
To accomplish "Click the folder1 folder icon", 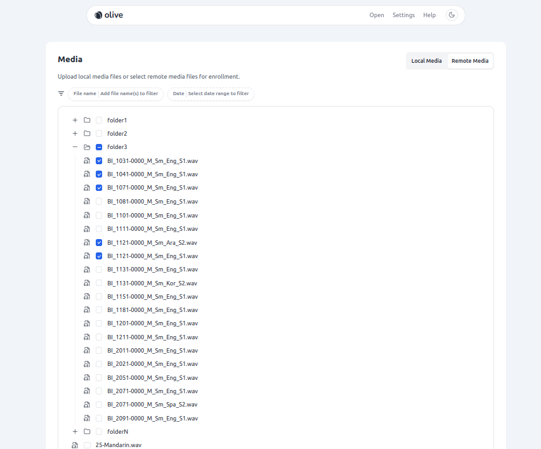I will (x=87, y=120).
